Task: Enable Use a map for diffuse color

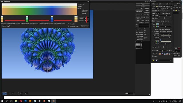Action: pos(156,29)
